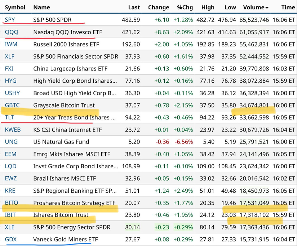The height and width of the screenshot is (246, 297).
Task: Open the SPY ticker symbol link
Action: click(x=10, y=20)
